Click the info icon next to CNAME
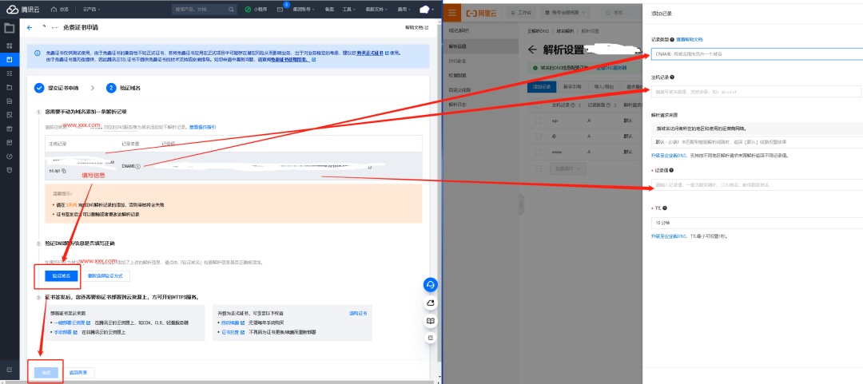Screen dimensions: 863x384 click(138, 165)
